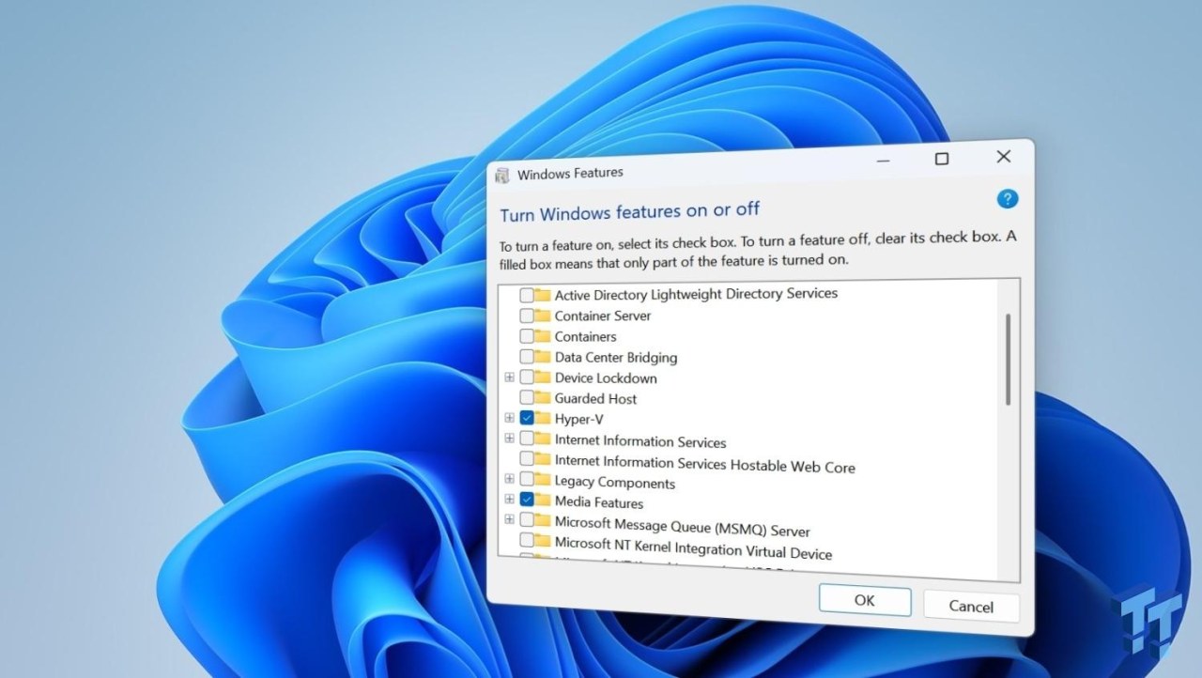Click the Media Features folder icon

[x=543, y=501]
